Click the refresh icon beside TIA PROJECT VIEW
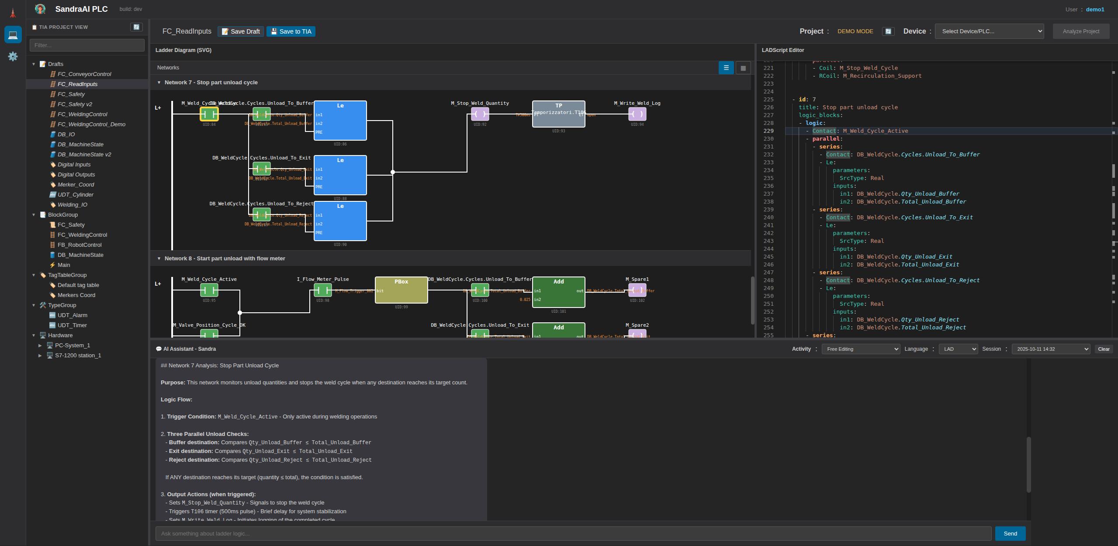Image resolution: width=1118 pixels, height=546 pixels. pos(136,27)
